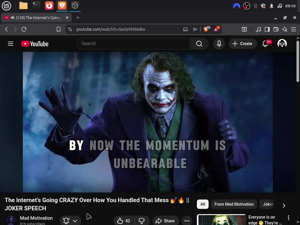Toggle the browser sidebar panel
This screenshot has width=300, height=225.
267,29
